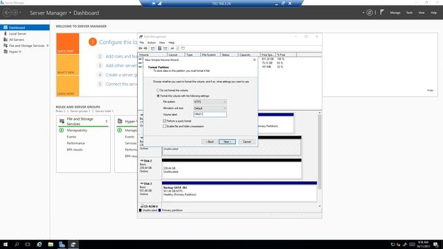443x249 pixels.
Task: Click the Back button in wizard
Action: click(x=210, y=141)
